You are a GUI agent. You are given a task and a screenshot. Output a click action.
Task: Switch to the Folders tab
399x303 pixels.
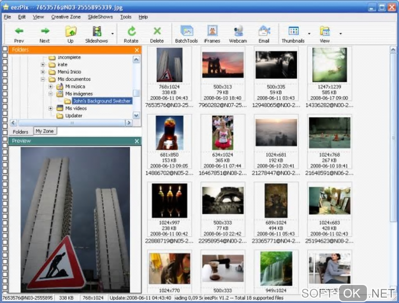(x=20, y=132)
